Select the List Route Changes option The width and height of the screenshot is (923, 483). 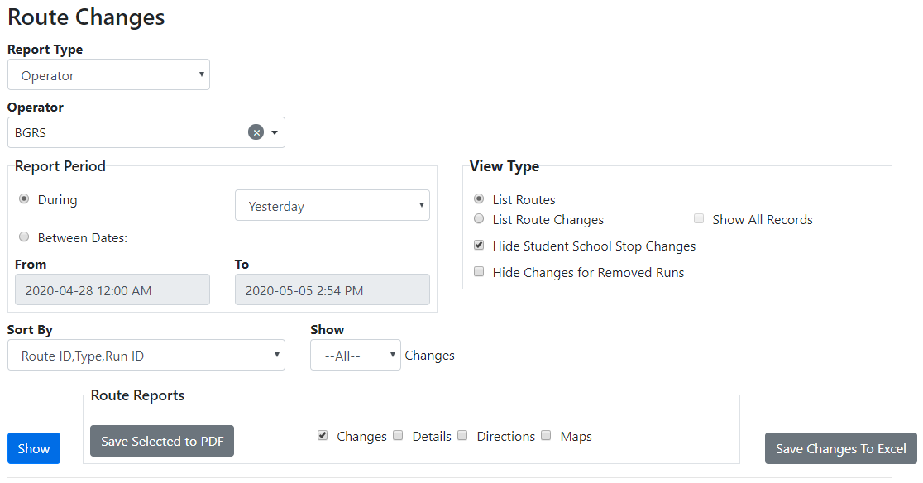(x=479, y=219)
